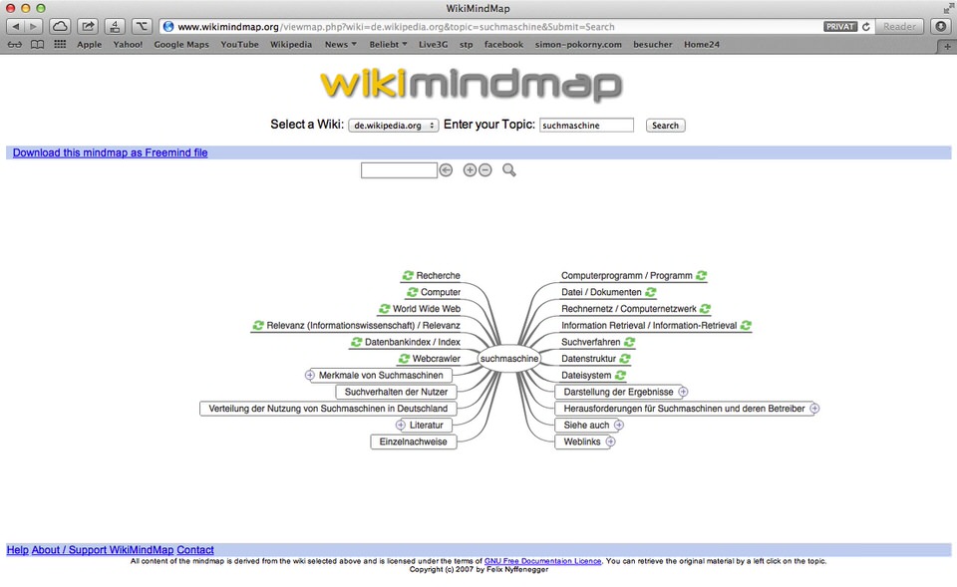Open the YouTube bookmark

point(240,45)
